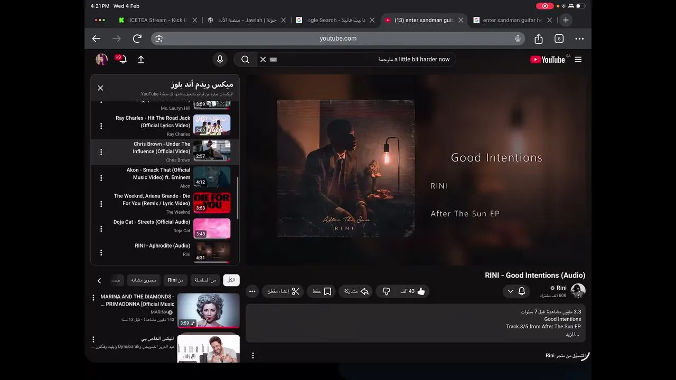Go back using browser back arrow
This screenshot has width=676, height=380.
tap(96, 39)
